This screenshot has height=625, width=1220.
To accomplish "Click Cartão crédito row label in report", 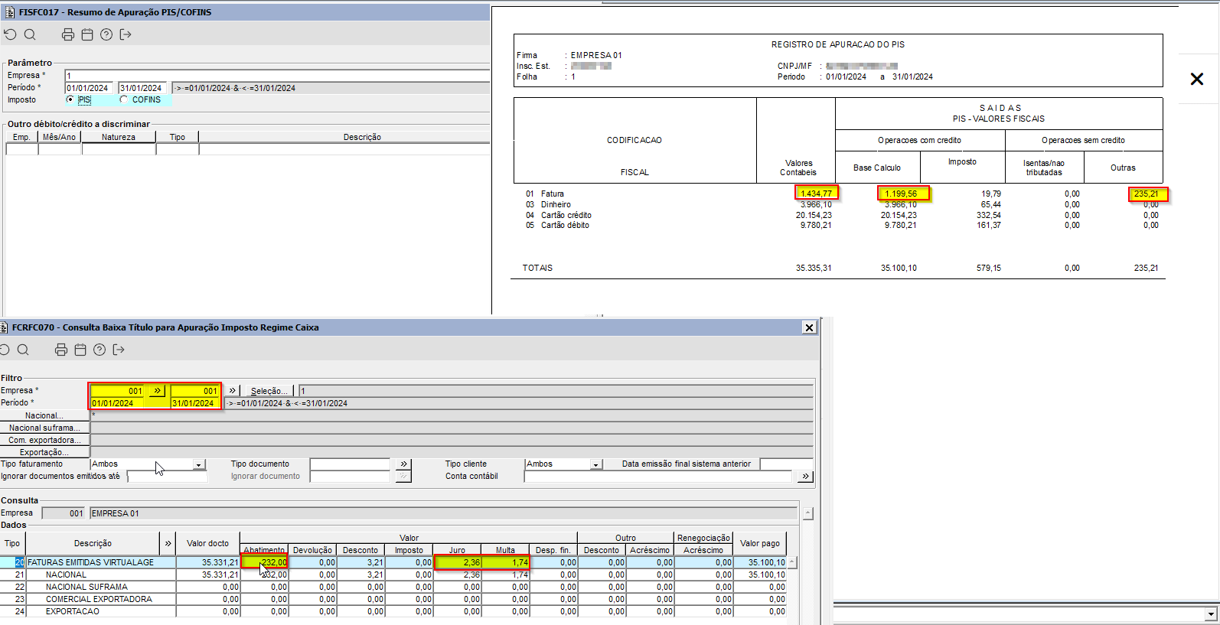I will 566,215.
